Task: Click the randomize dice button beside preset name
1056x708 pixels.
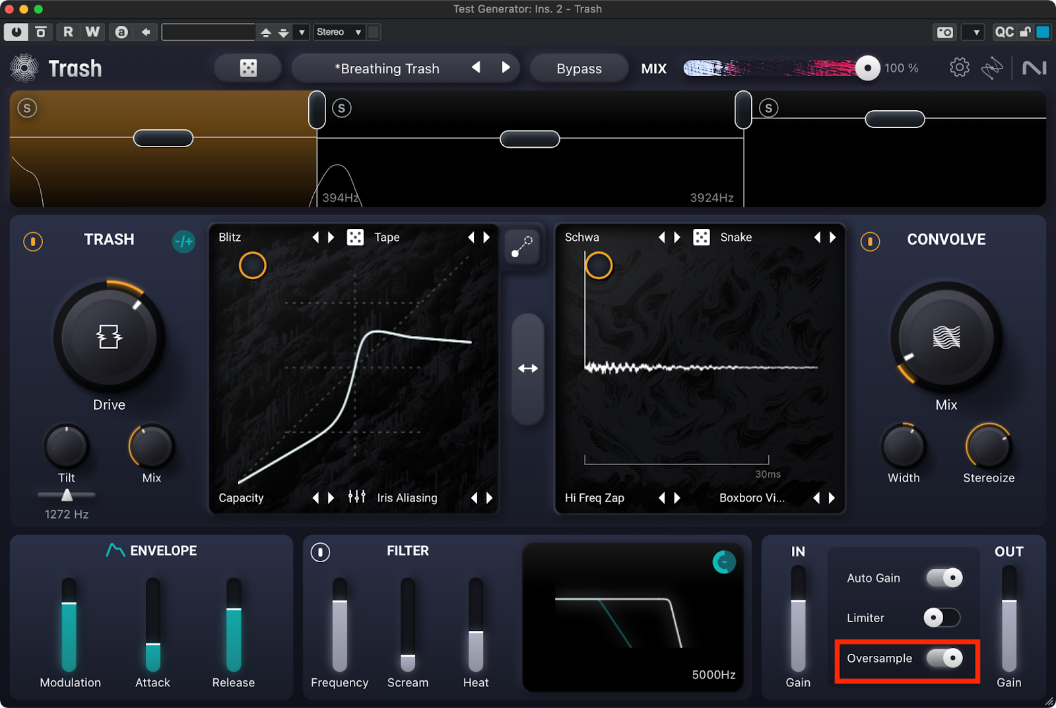Action: coord(248,68)
